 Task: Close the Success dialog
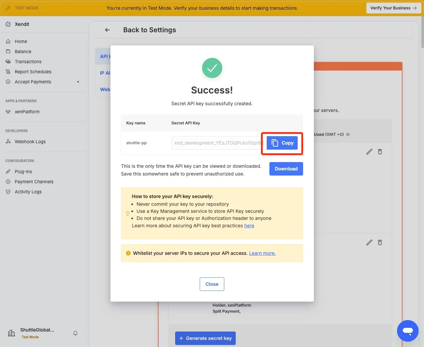[x=212, y=284]
